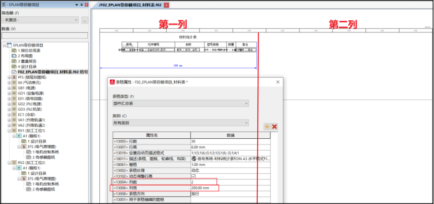Close the F02 材料表 tab via its red x
The width and height of the screenshot is (434, 204).
[x=166, y=5]
